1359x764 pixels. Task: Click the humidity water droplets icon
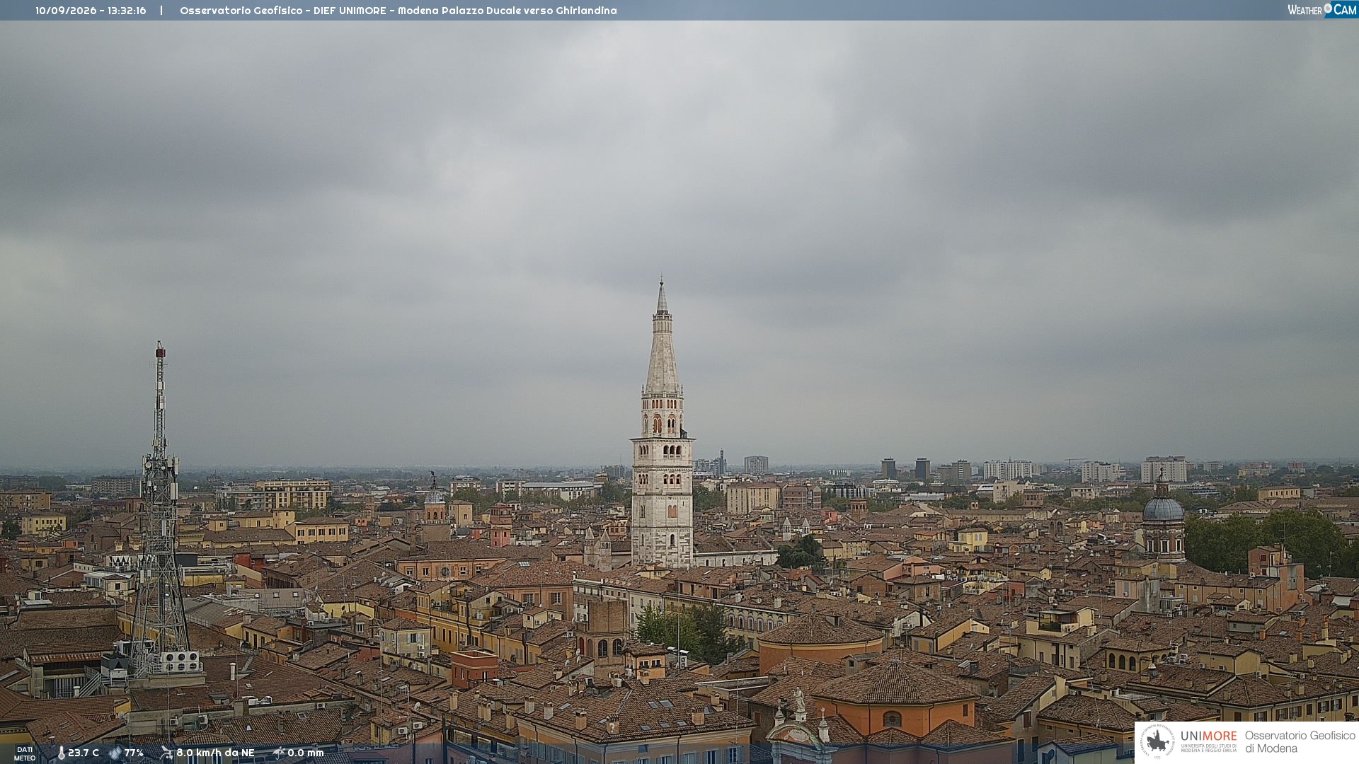[115, 753]
